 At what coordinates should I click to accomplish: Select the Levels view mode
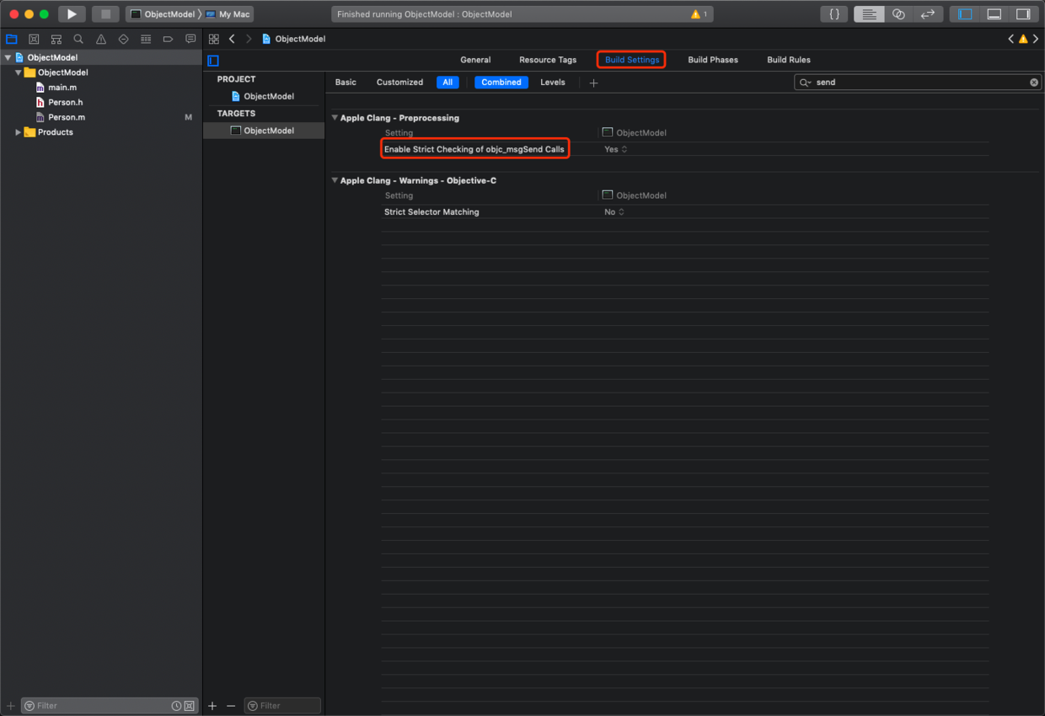pos(553,83)
